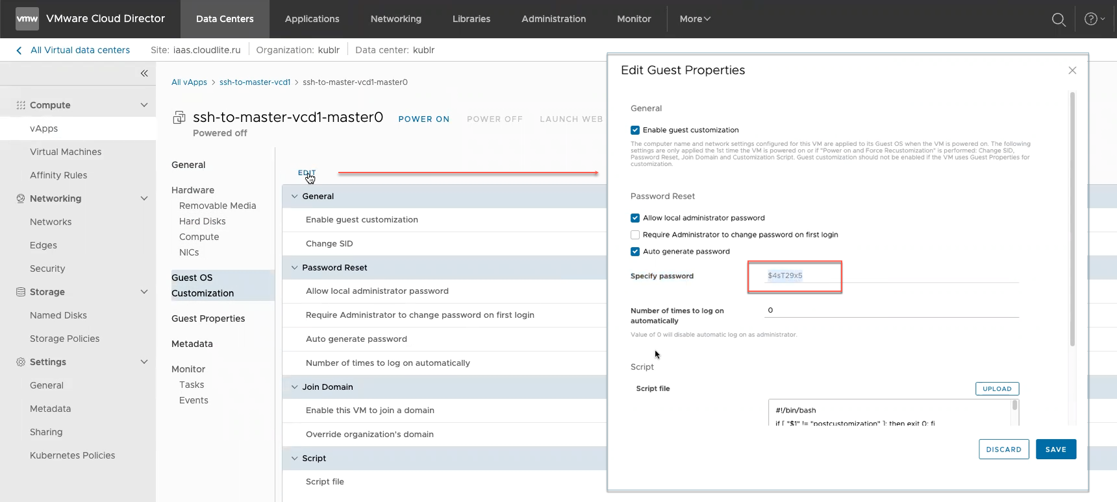Power on the virtual machine

coord(424,119)
